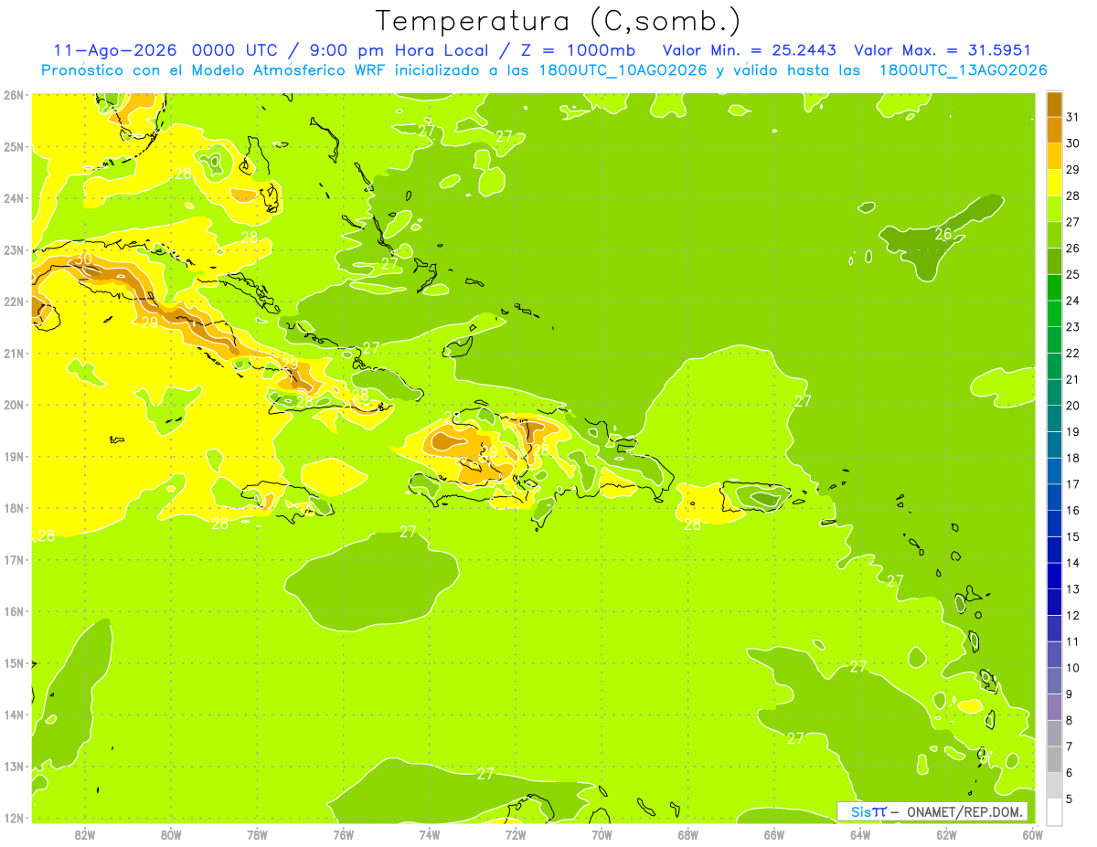
Task: Pick the teal legend swatch between 19 and 20
Action: tap(1054, 418)
